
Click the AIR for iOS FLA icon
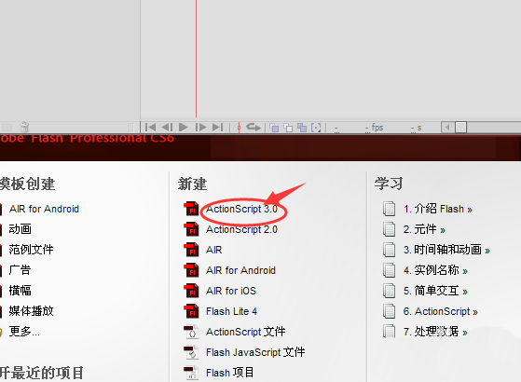[191, 291]
